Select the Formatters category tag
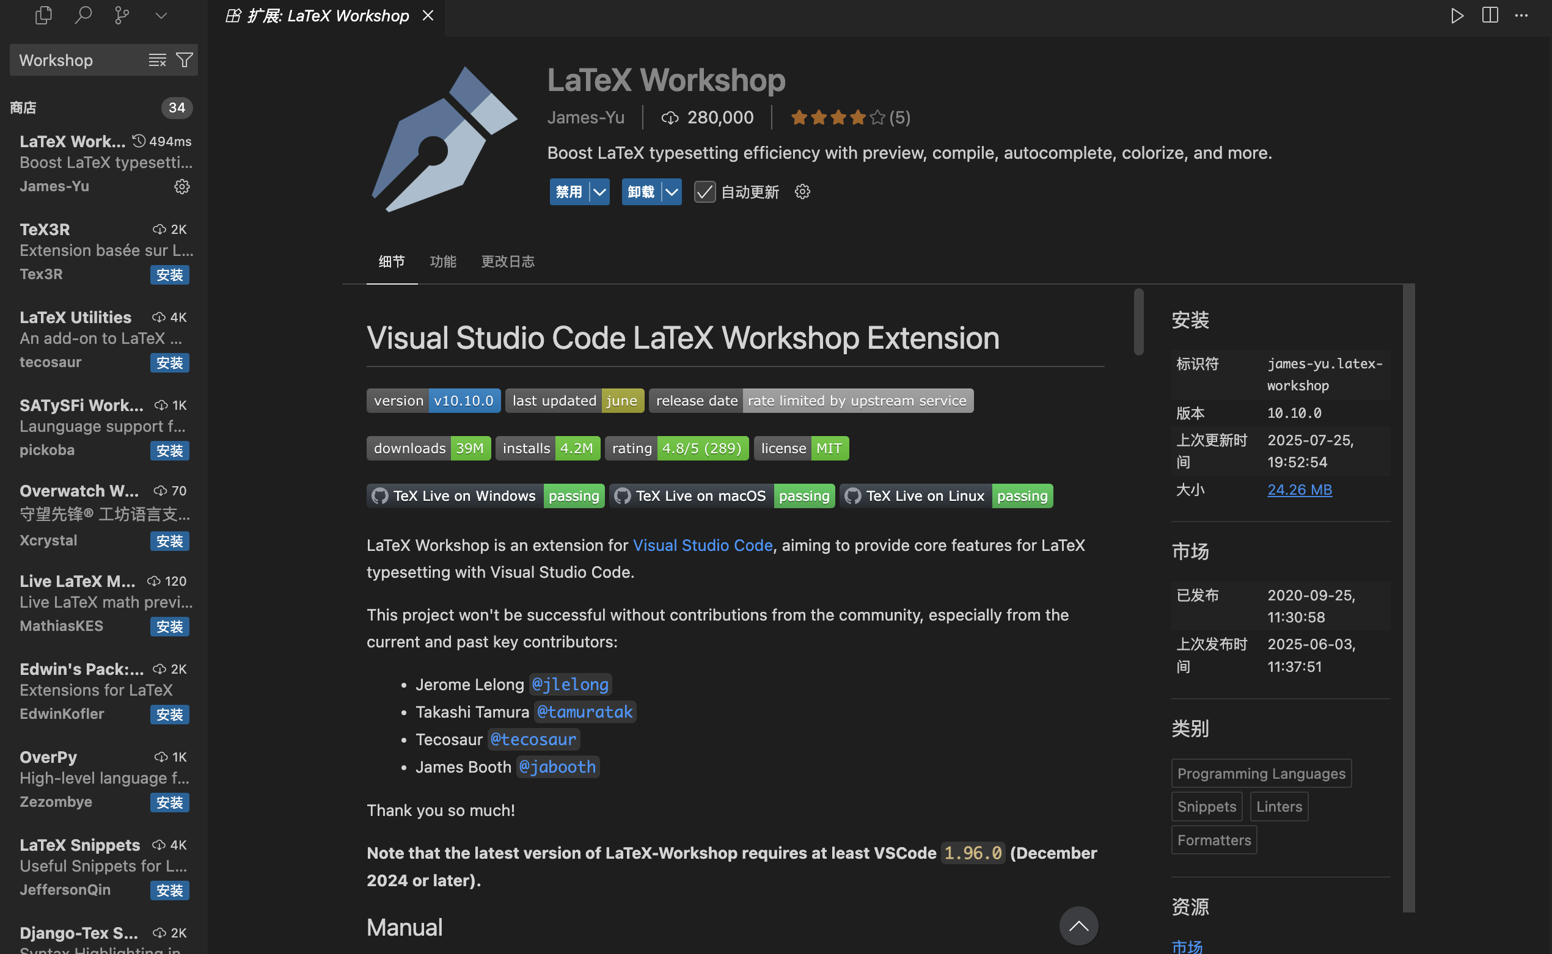1552x954 pixels. pos(1213,840)
